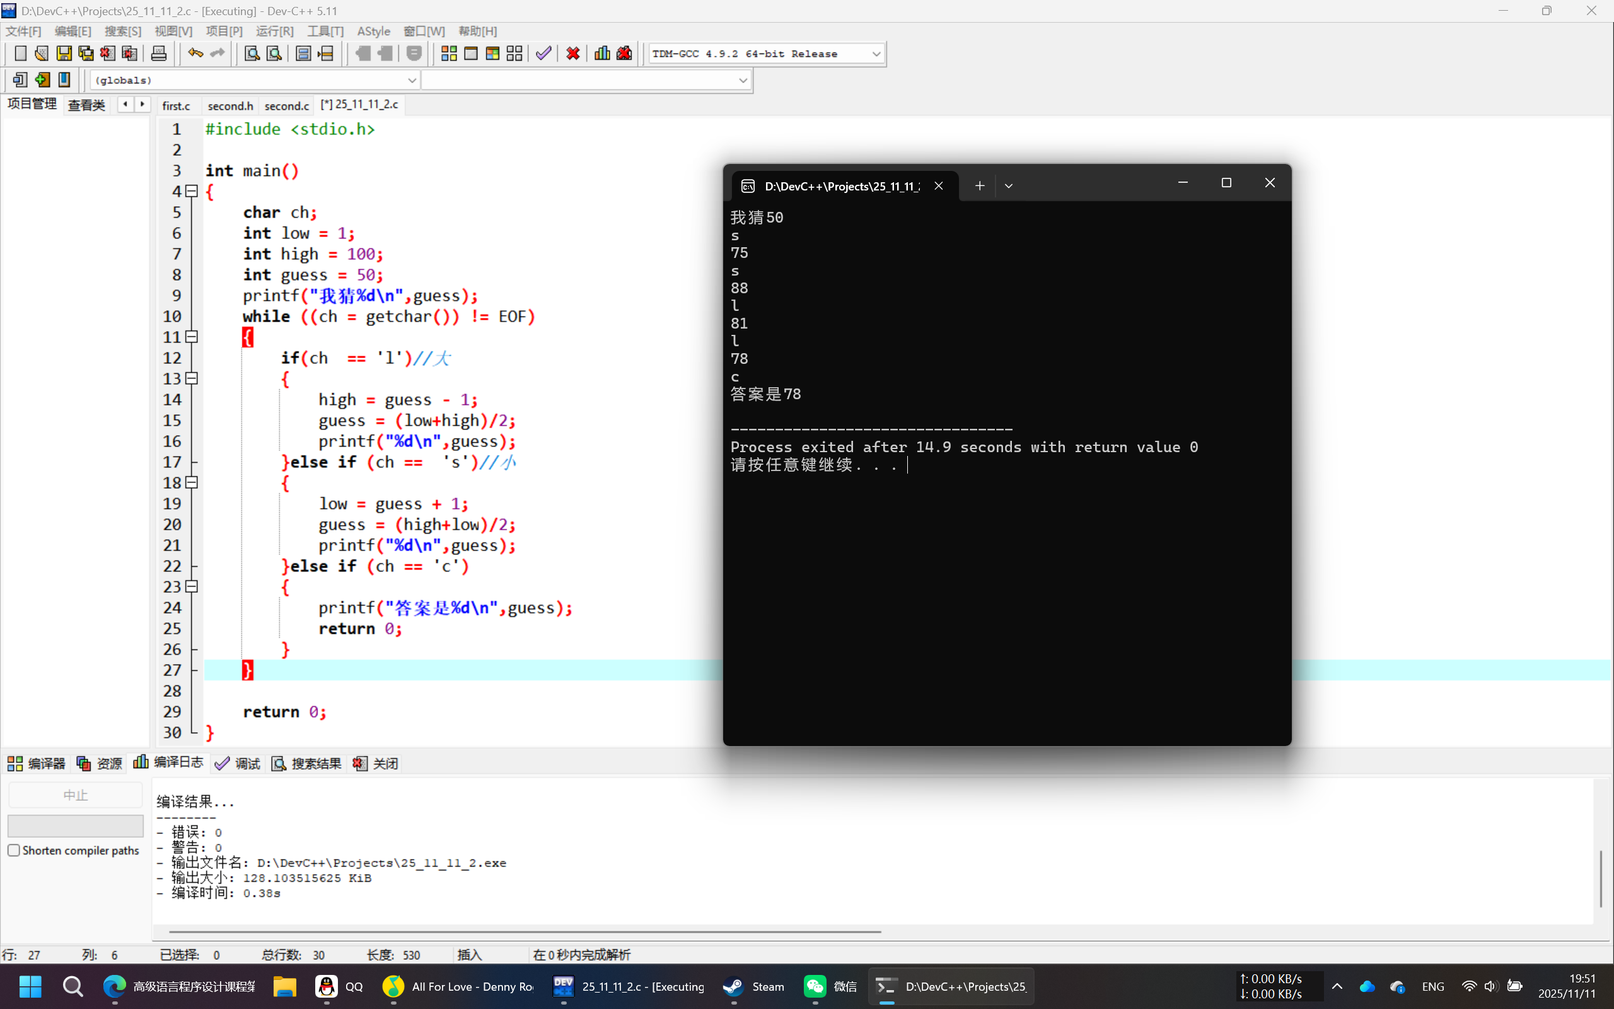Image resolution: width=1614 pixels, height=1009 pixels.
Task: Switch to the 调试 debug panel tab
Action: click(x=238, y=764)
